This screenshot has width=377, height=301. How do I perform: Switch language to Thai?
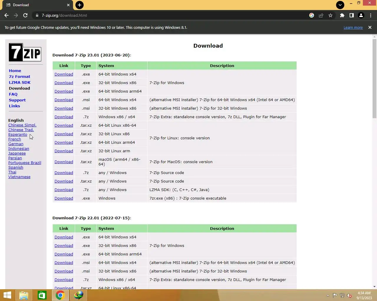(x=12, y=172)
